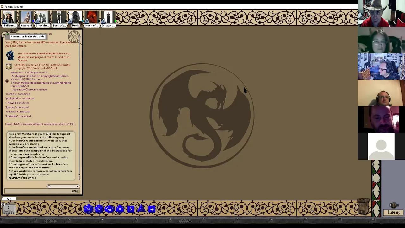Click the Sir Walte... name label
This screenshot has height=228, width=405.
pos(42,25)
